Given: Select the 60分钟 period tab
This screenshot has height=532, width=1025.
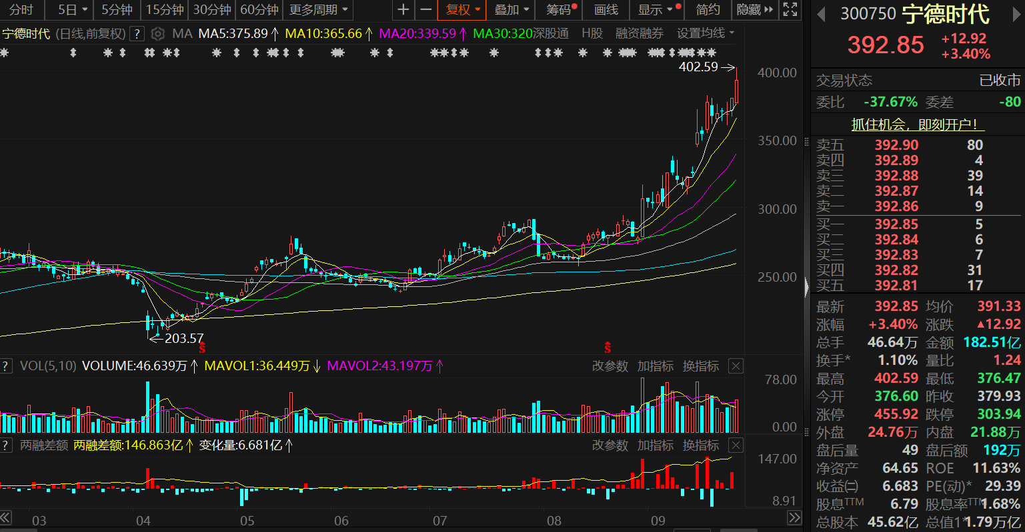Looking at the screenshot, I should (x=259, y=10).
